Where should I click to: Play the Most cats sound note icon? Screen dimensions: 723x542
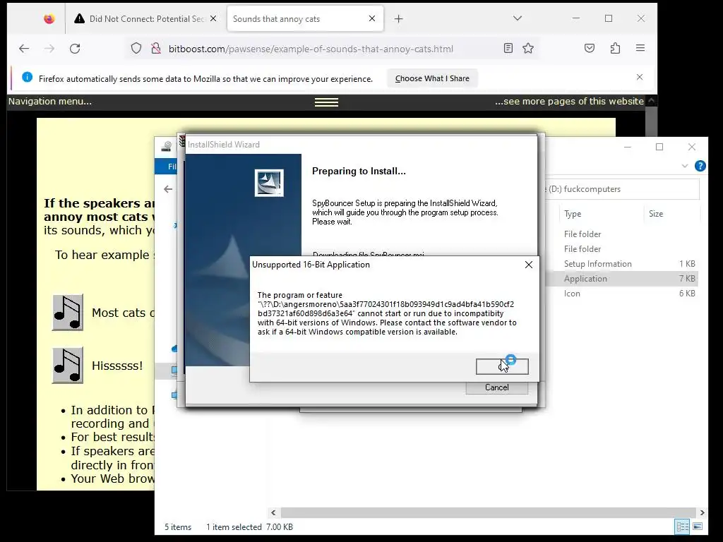point(68,313)
